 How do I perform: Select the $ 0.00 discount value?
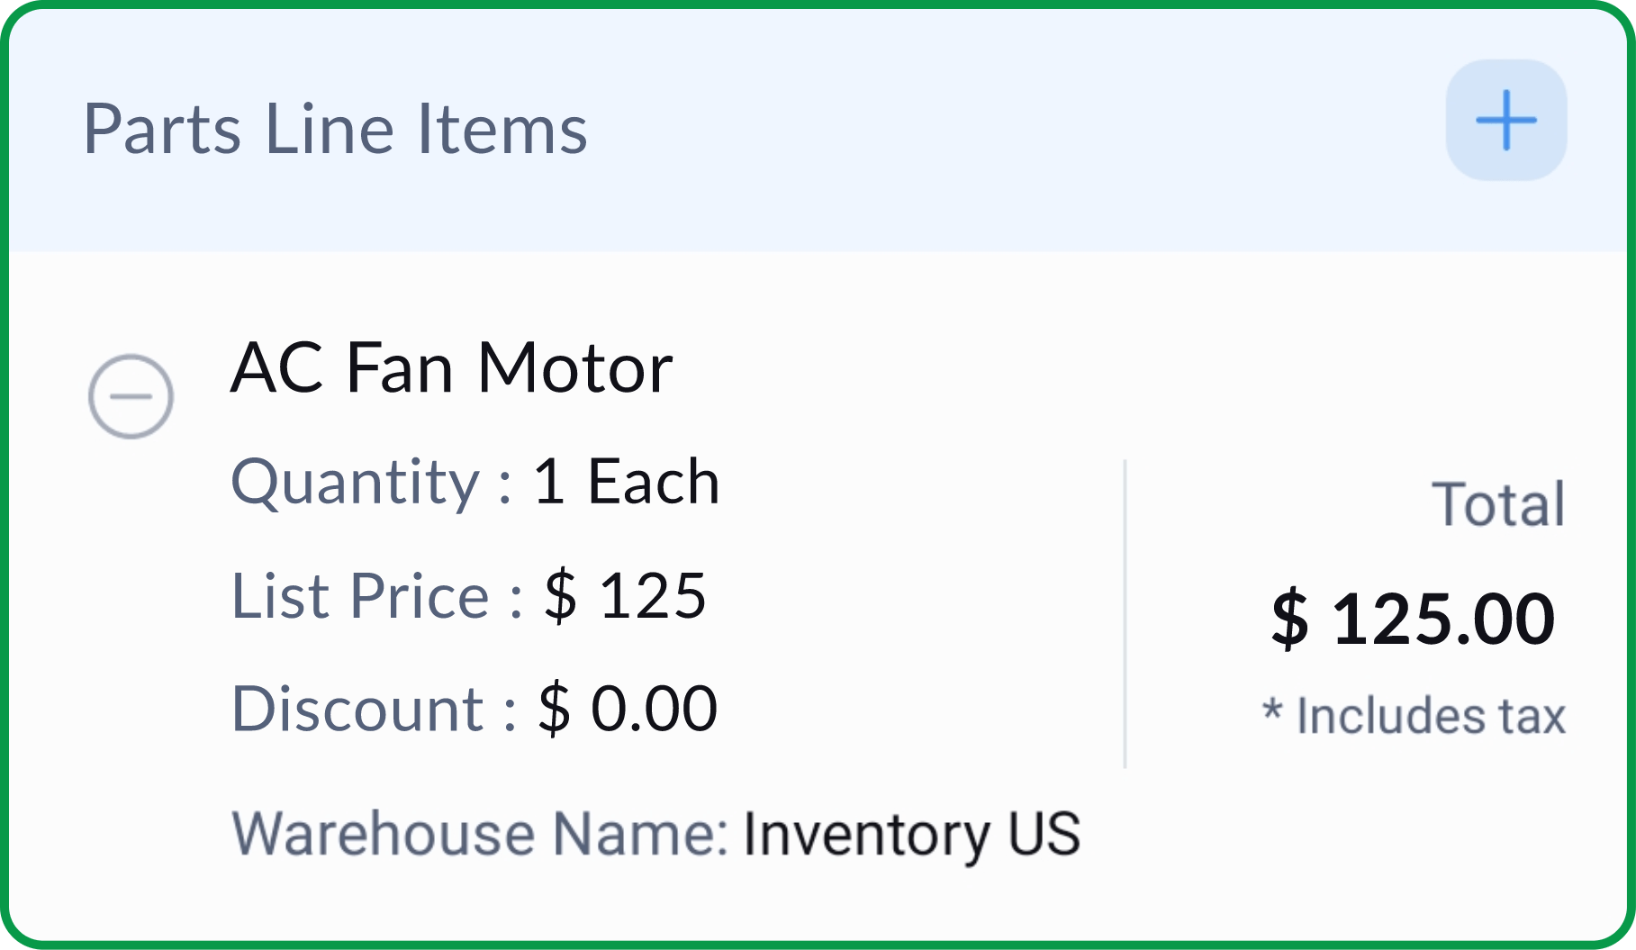click(x=628, y=710)
